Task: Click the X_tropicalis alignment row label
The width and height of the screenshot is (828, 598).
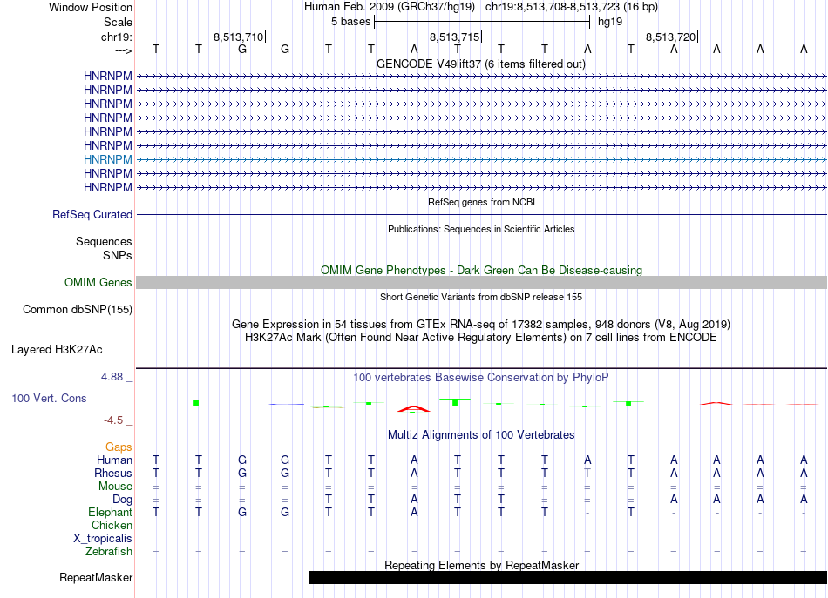Action: [x=103, y=539]
